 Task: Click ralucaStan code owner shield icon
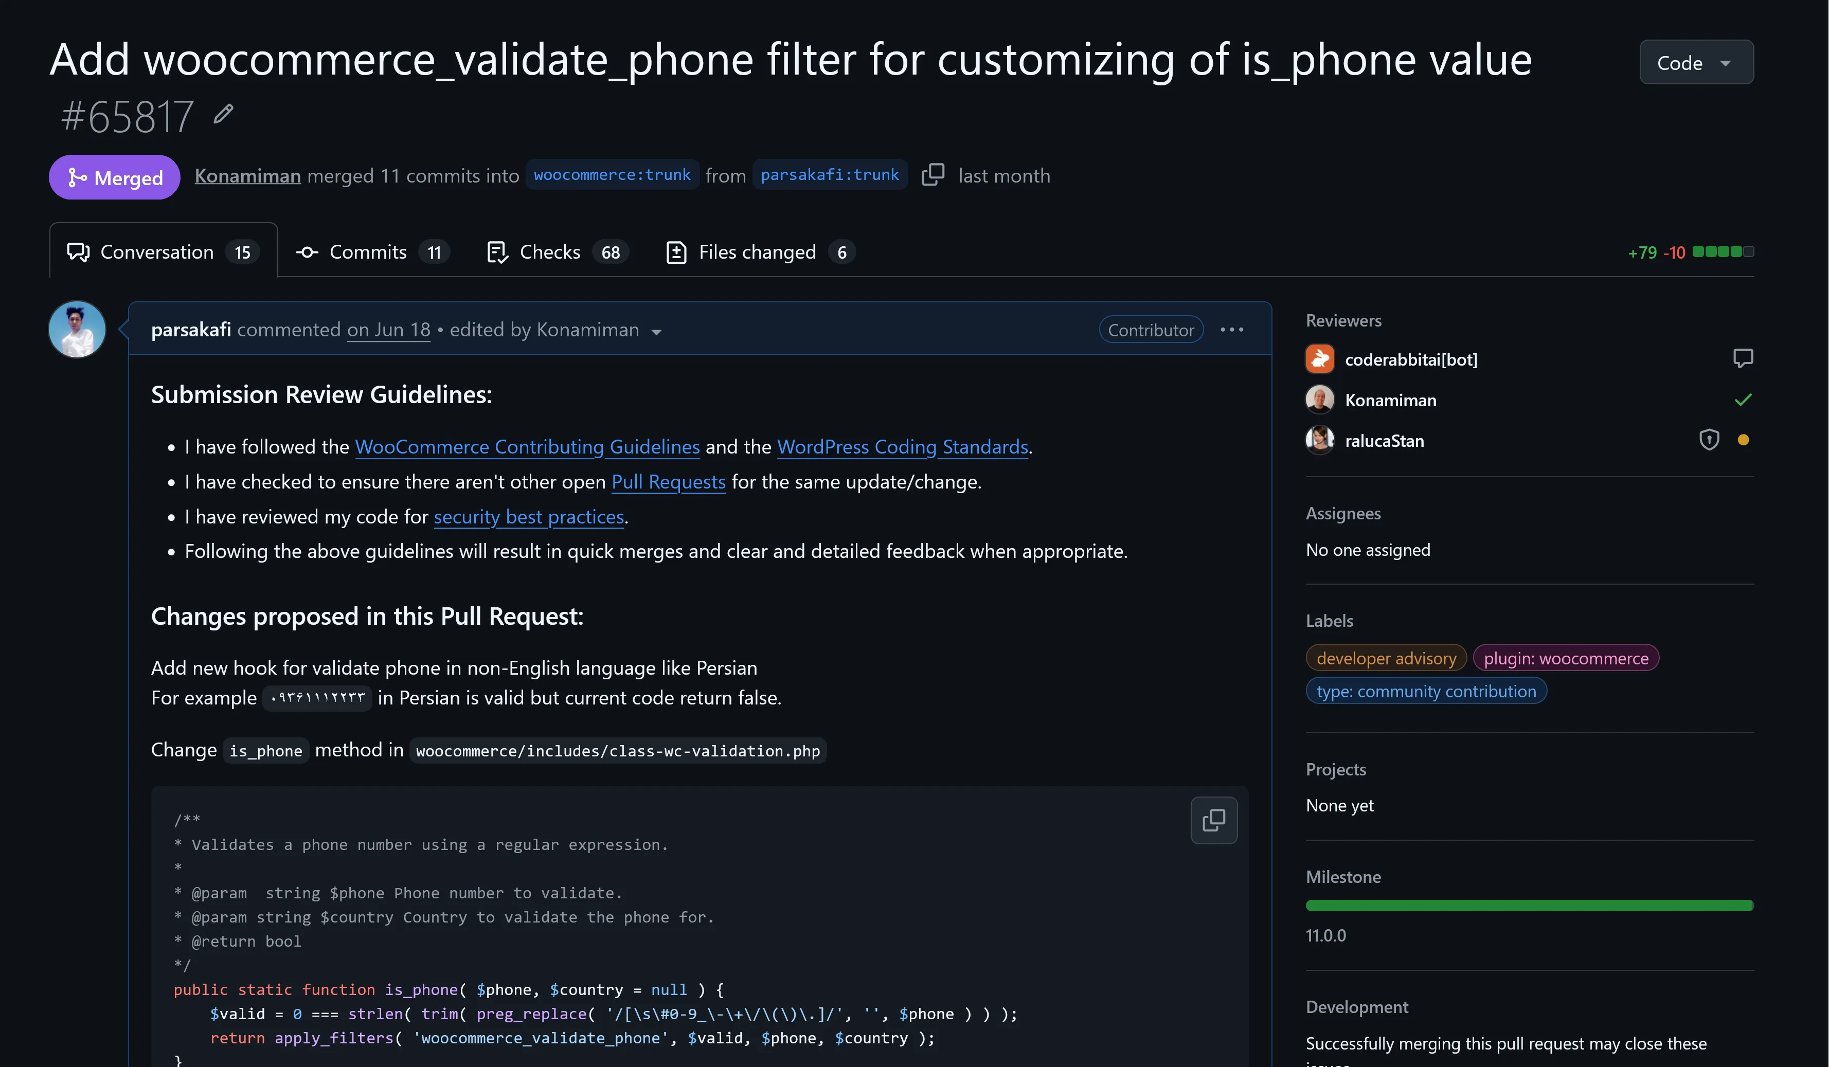tap(1709, 440)
